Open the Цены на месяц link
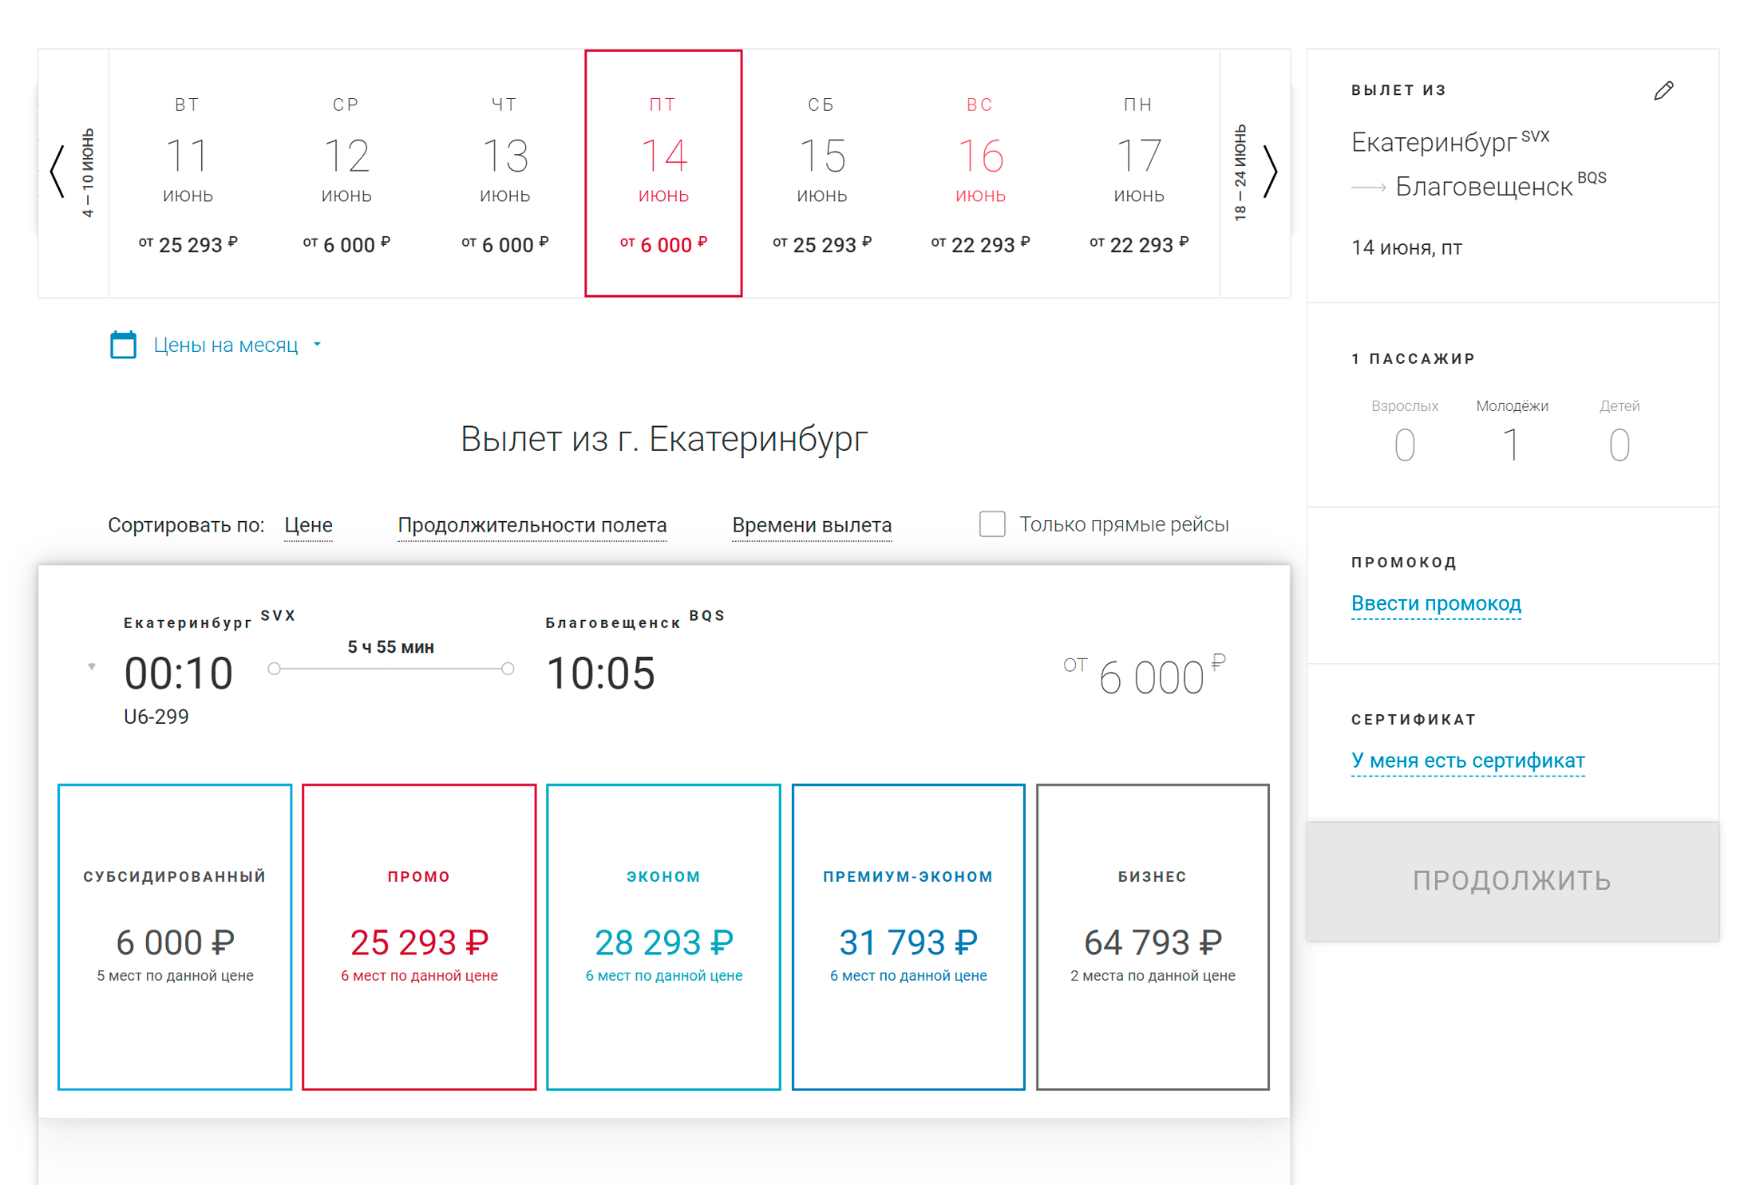Image resolution: width=1756 pixels, height=1185 pixels. pos(226,345)
